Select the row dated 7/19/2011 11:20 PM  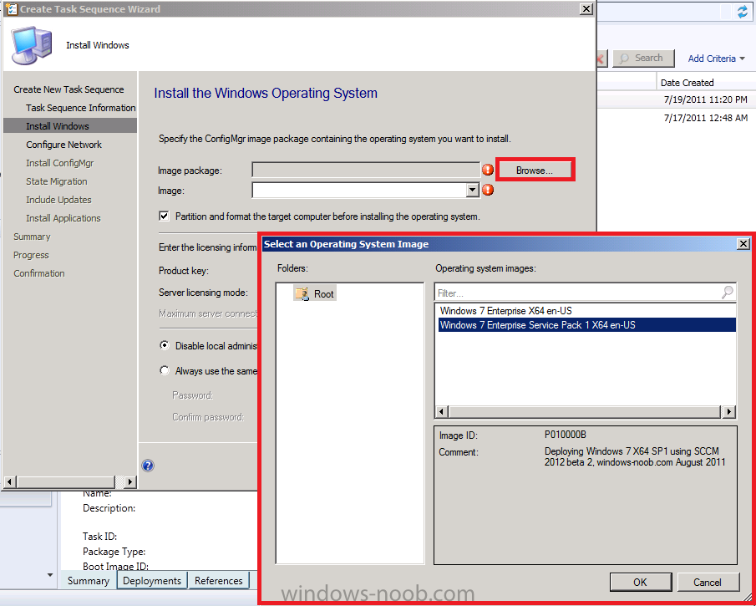(x=705, y=99)
